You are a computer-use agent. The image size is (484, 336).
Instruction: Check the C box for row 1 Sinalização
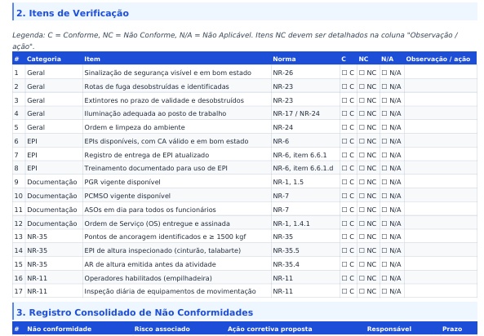click(x=344, y=73)
